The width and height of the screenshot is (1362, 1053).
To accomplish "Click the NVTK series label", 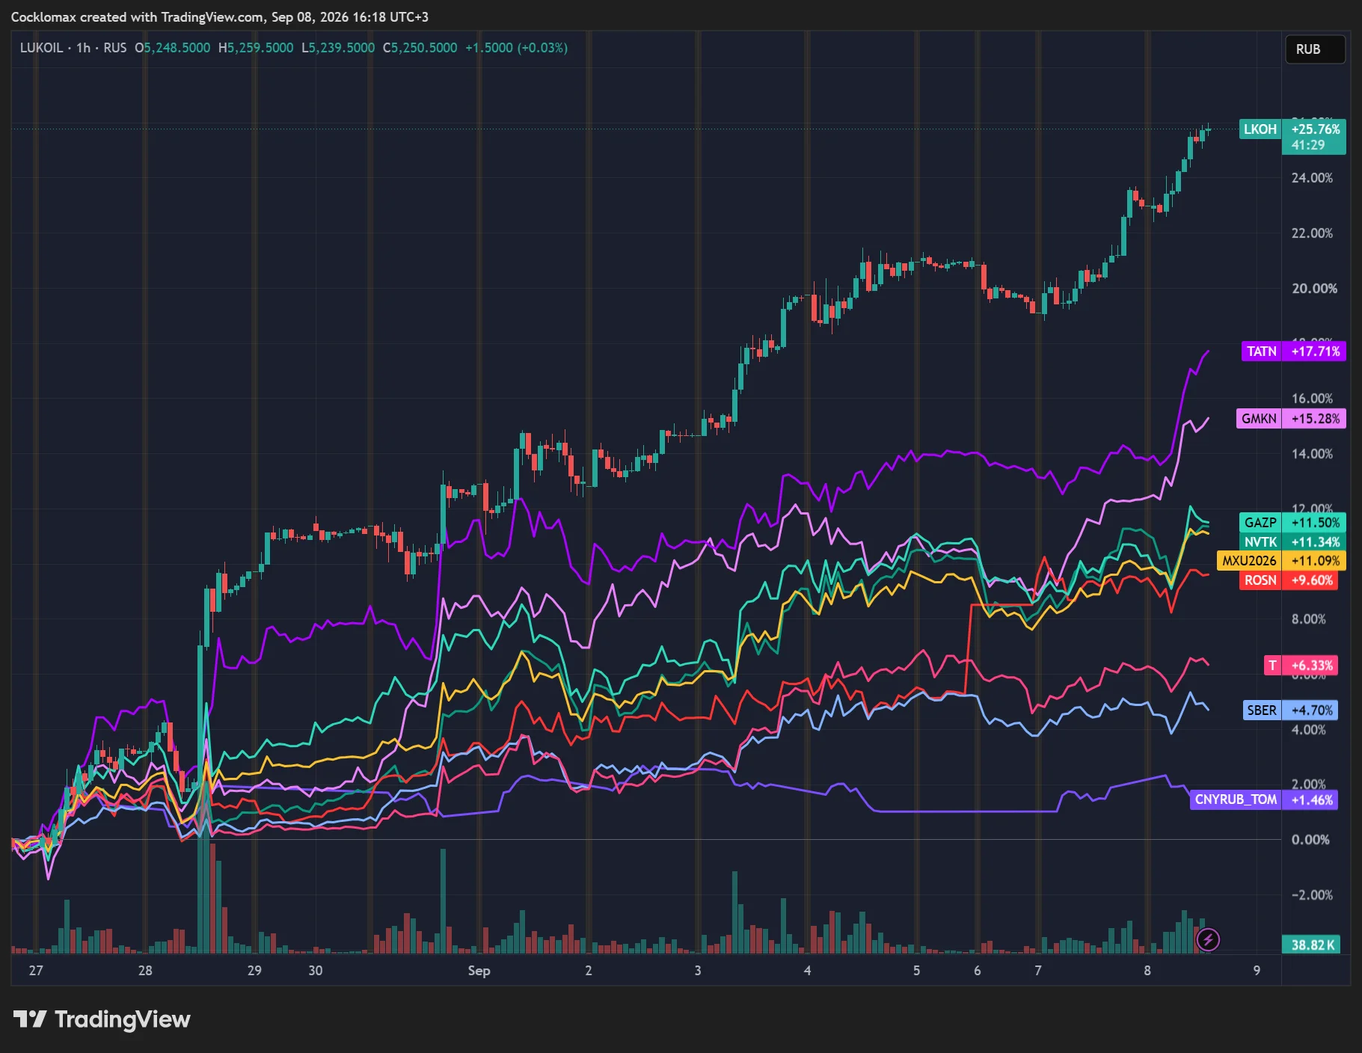I will tap(1260, 542).
